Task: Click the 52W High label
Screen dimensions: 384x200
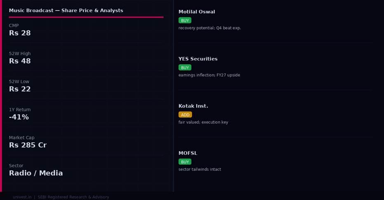Action: pos(20,53)
